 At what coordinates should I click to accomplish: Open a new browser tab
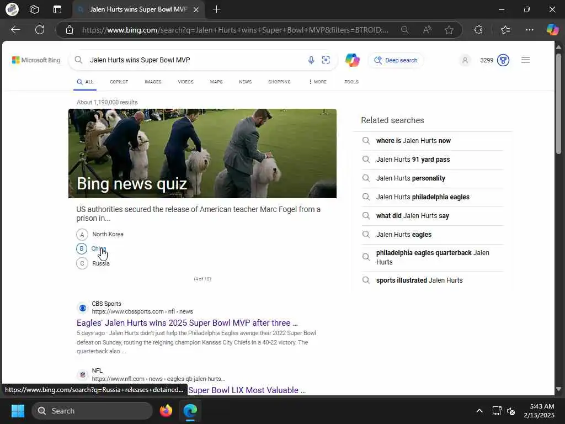(216, 9)
